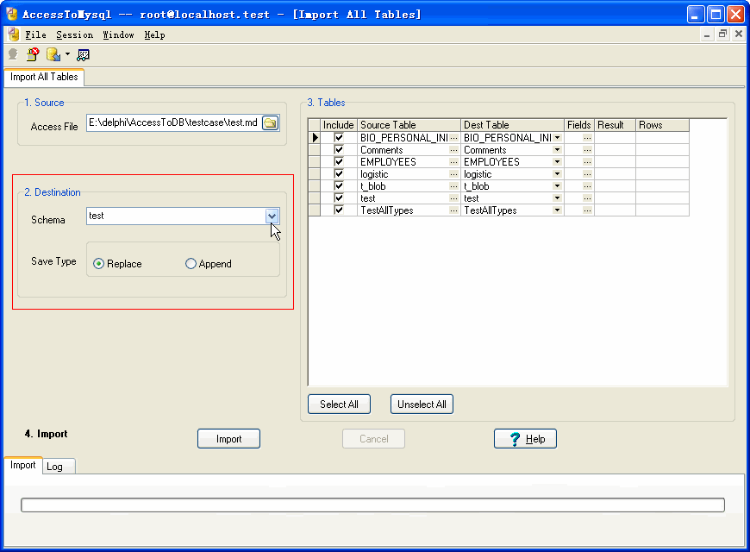
Task: Uncheck Include for EMPLOYEES table
Action: click(339, 161)
